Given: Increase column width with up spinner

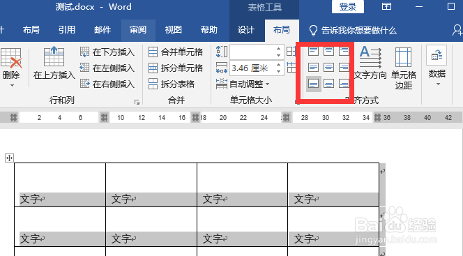Looking at the screenshot, I should (278, 64).
